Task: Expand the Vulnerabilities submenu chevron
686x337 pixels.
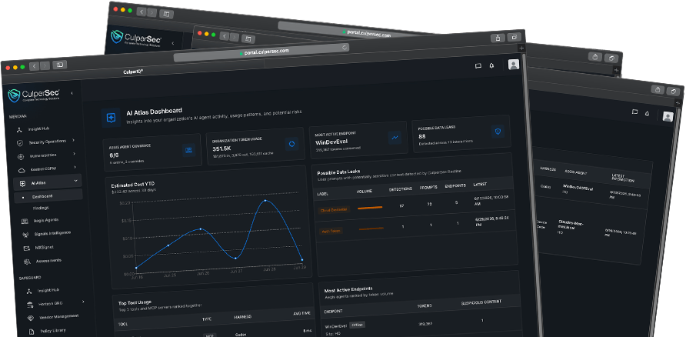Action: pyautogui.click(x=74, y=154)
